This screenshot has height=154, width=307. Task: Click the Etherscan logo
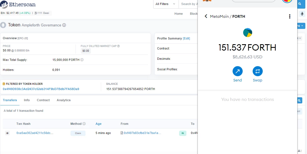pos(18,4)
